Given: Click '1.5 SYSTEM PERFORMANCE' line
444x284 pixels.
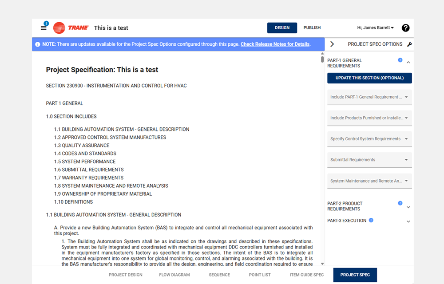Looking at the screenshot, I should (x=85, y=162).
